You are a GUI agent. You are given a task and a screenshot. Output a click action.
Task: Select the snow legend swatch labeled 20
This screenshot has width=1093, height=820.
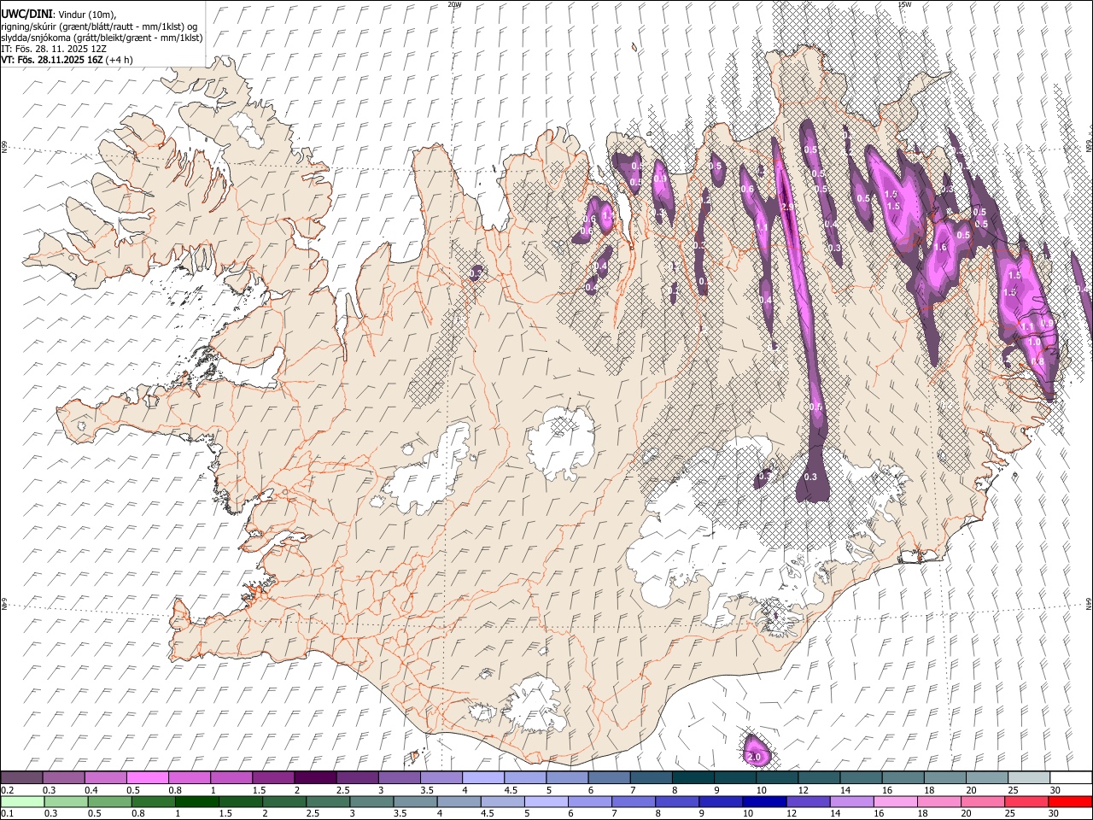click(986, 778)
